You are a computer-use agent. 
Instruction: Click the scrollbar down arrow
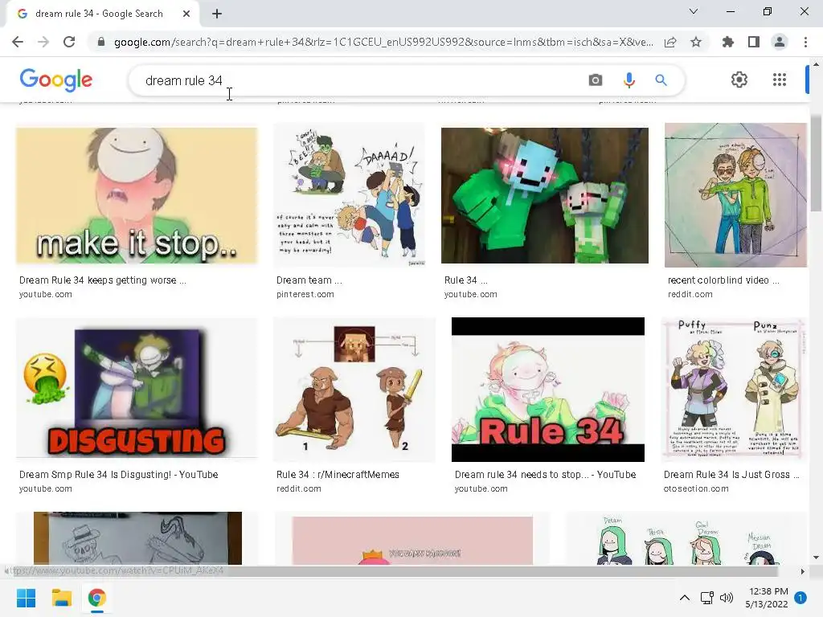point(816,558)
